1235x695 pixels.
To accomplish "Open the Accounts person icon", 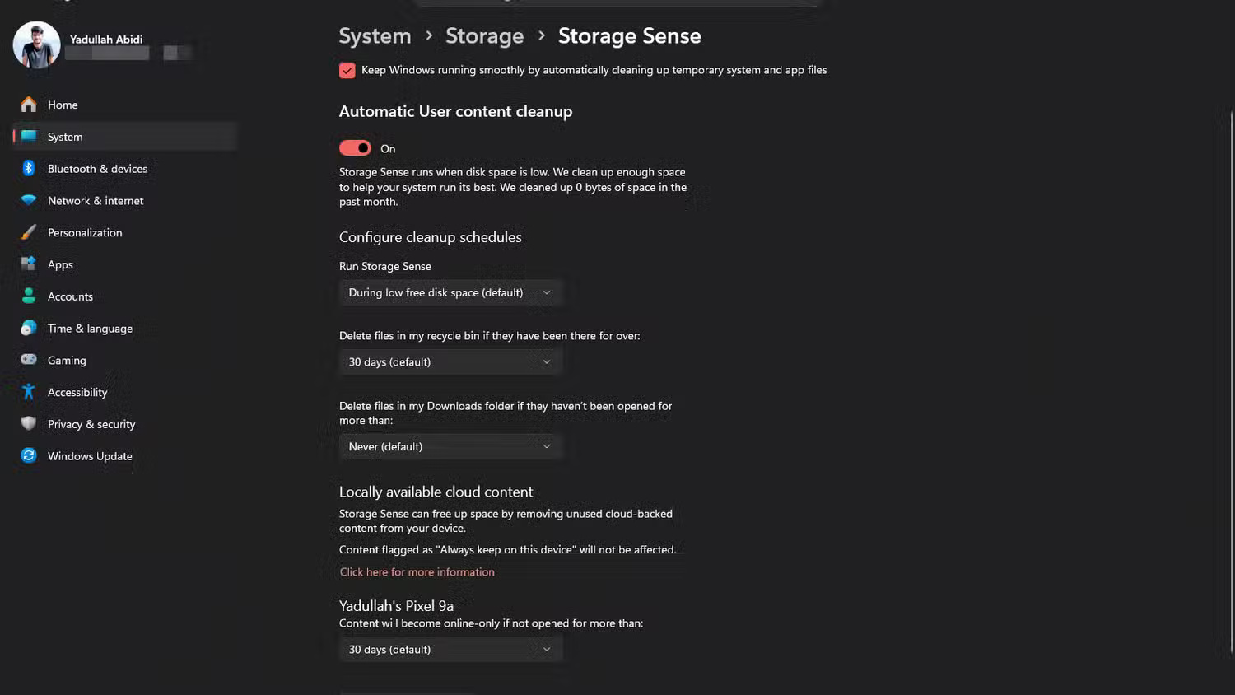I will pyautogui.click(x=29, y=296).
